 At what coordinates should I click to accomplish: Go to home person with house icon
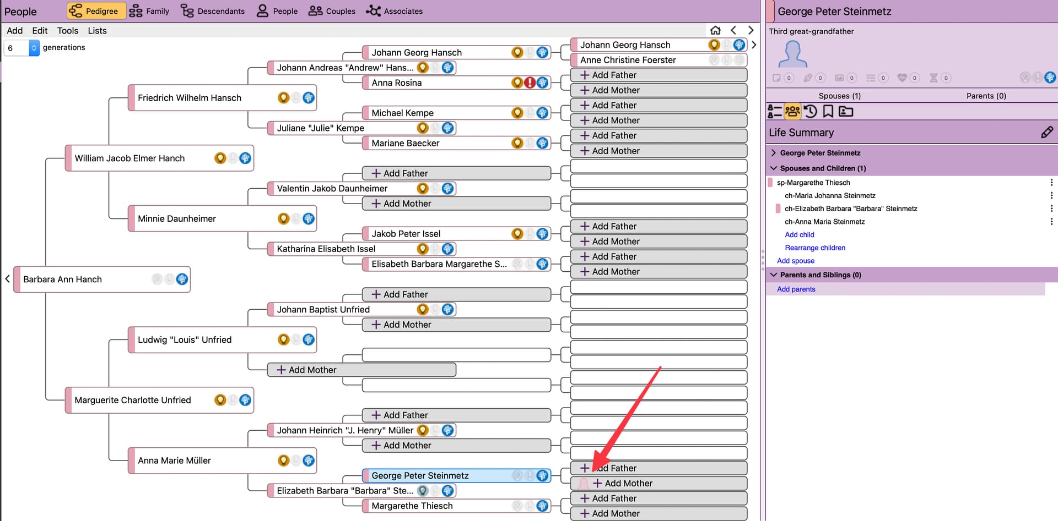point(715,30)
